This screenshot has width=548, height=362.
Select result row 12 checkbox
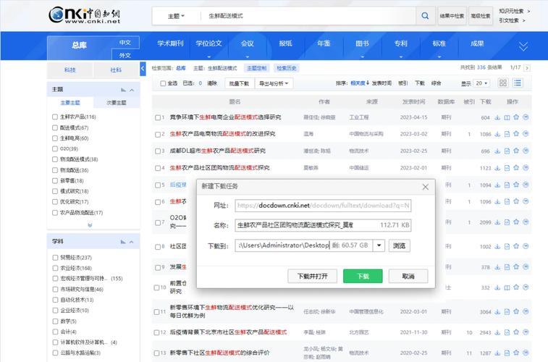(156, 332)
